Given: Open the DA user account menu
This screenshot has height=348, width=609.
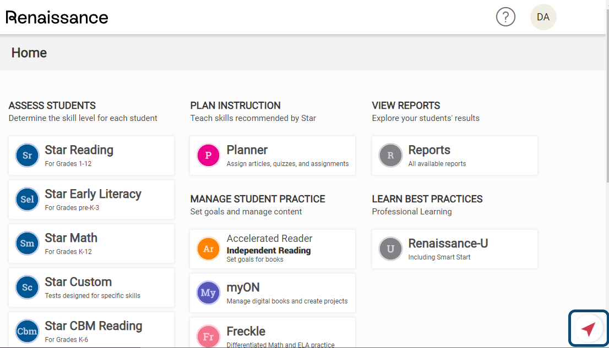Looking at the screenshot, I should (543, 17).
